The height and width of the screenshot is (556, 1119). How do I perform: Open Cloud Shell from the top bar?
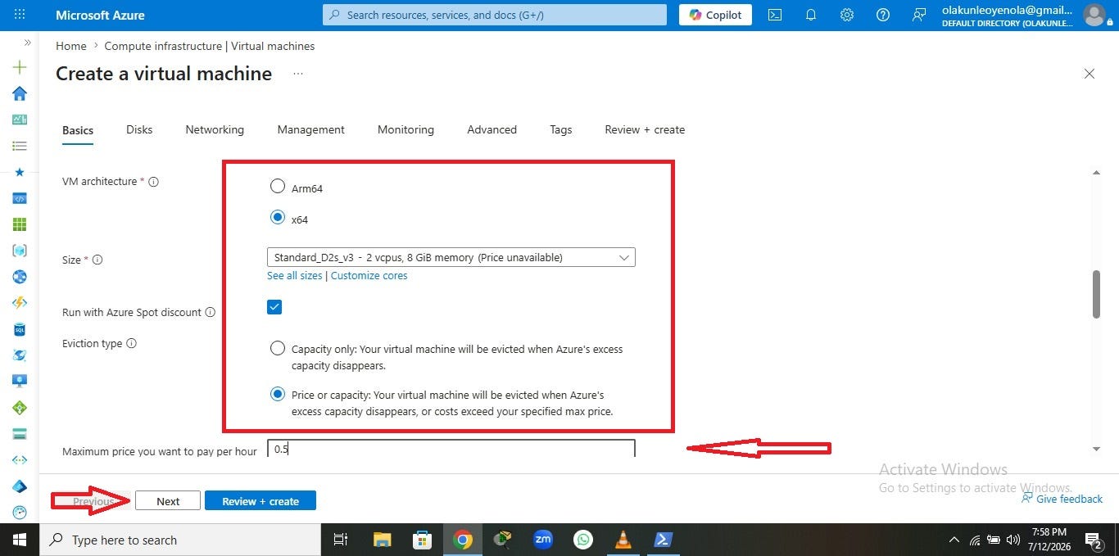[x=774, y=15]
